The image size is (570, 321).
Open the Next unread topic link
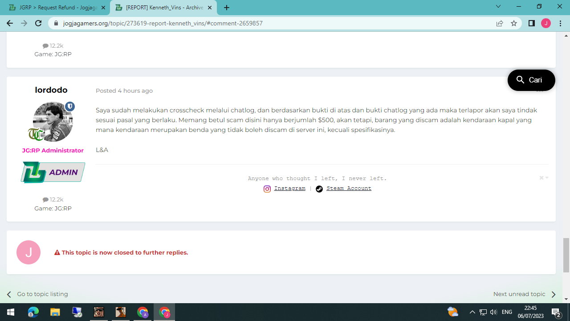[519, 294]
